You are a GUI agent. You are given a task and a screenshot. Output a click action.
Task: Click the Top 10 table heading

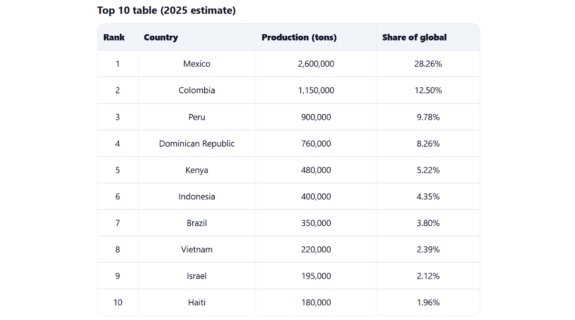[x=166, y=10]
